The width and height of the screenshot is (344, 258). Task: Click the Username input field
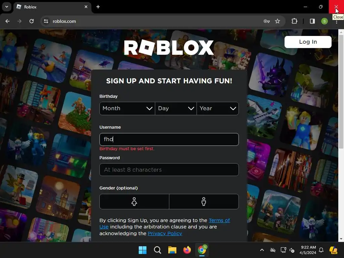pyautogui.click(x=169, y=139)
